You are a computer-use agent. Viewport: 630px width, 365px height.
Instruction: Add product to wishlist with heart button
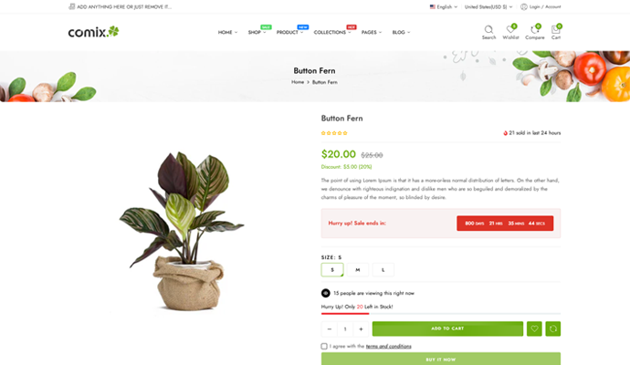click(534, 328)
